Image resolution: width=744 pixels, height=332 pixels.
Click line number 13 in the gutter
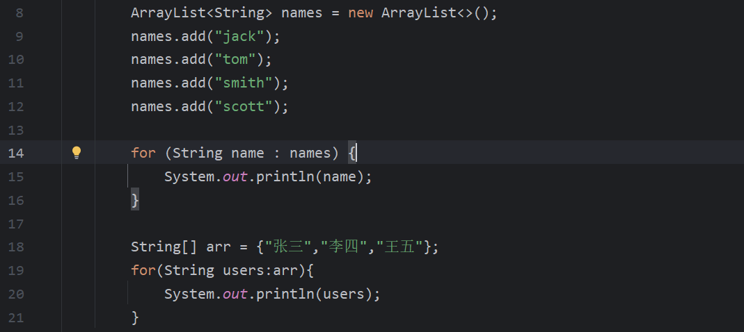click(15, 131)
